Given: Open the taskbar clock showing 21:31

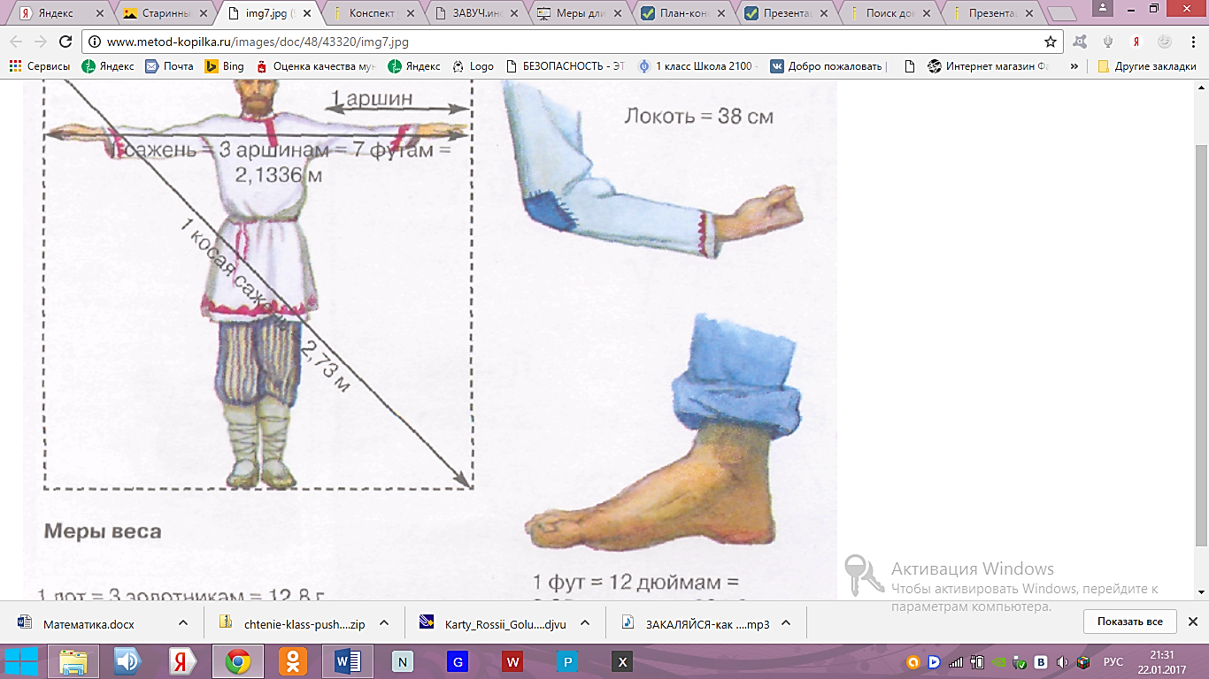Looking at the screenshot, I should point(1162,661).
